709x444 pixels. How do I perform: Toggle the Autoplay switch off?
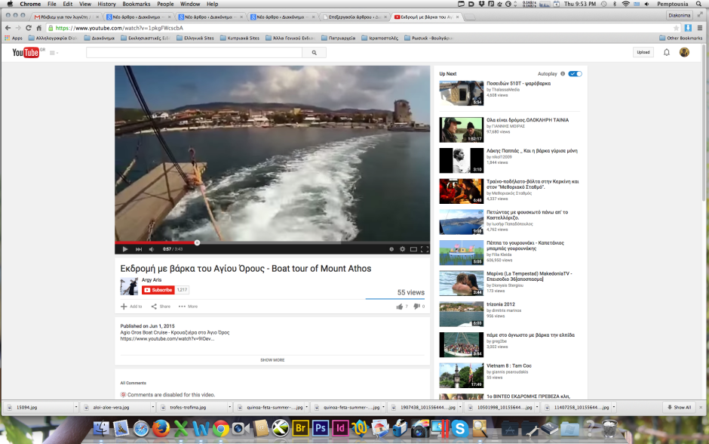pos(575,74)
